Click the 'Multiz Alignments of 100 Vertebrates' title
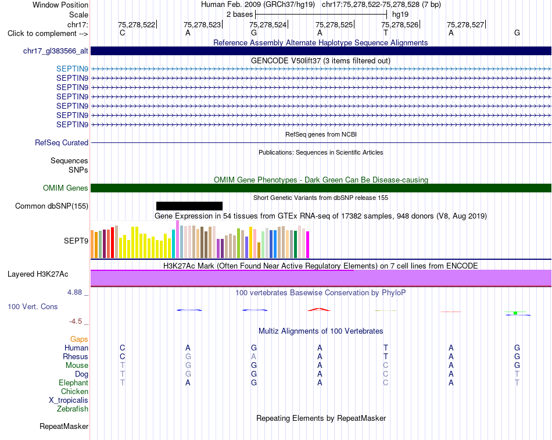Screen dimensions: 552x440 point(321,331)
